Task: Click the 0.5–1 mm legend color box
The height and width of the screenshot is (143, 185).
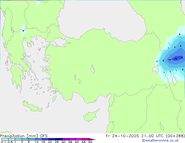Action: 12,139
